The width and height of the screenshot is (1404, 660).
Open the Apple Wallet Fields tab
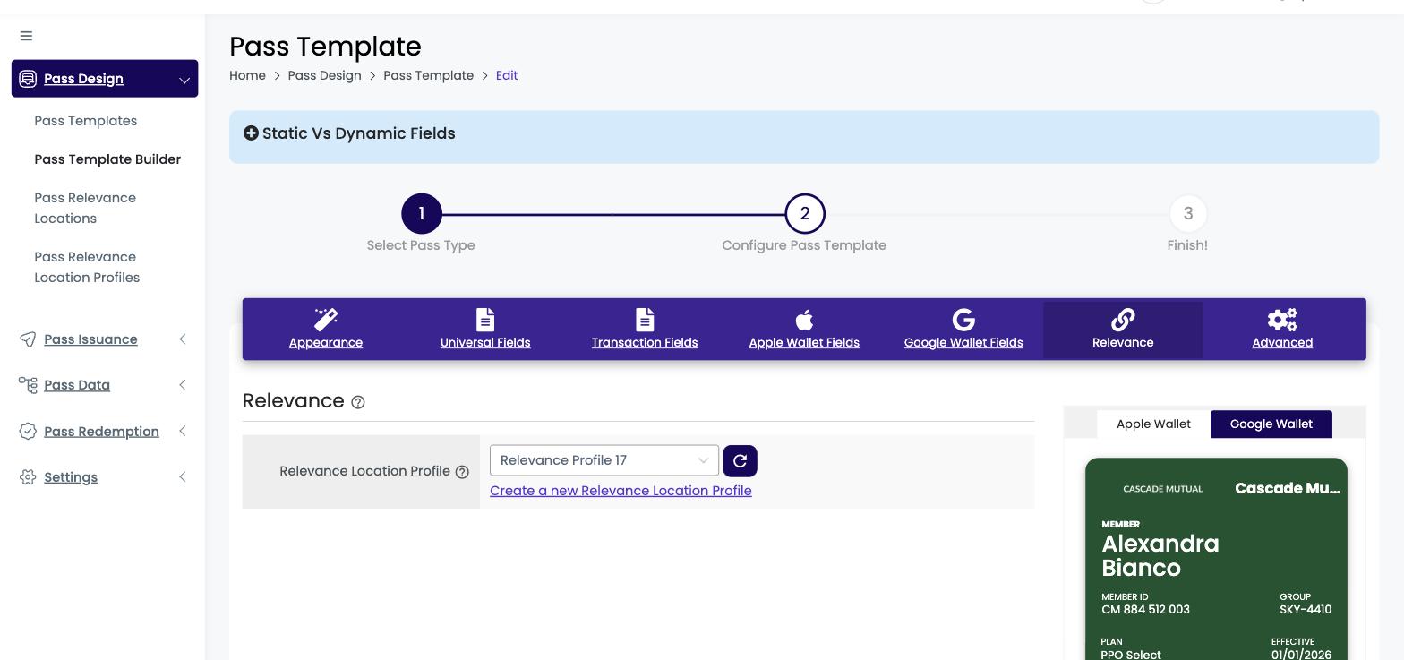[804, 330]
